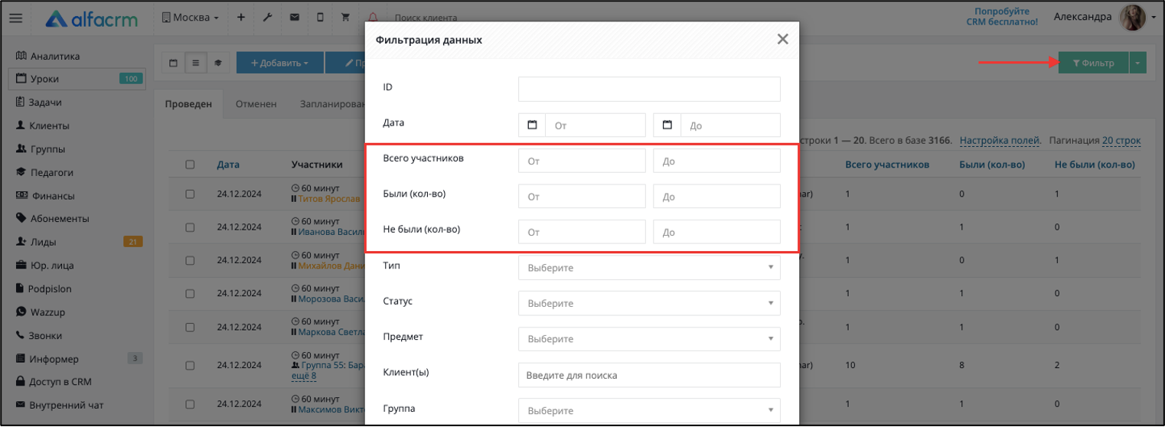The height and width of the screenshot is (427, 1165).
Task: Sort by the Дата column header
Action: 228,165
